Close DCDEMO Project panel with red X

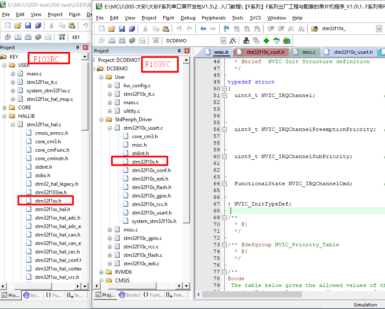187,51
